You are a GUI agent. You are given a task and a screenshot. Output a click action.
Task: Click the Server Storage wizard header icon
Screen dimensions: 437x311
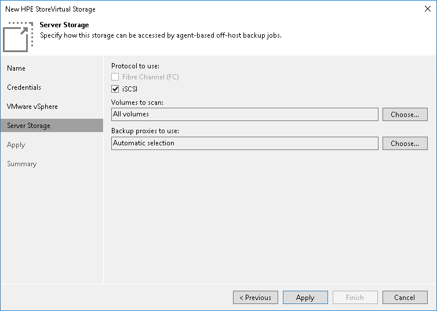coord(19,36)
